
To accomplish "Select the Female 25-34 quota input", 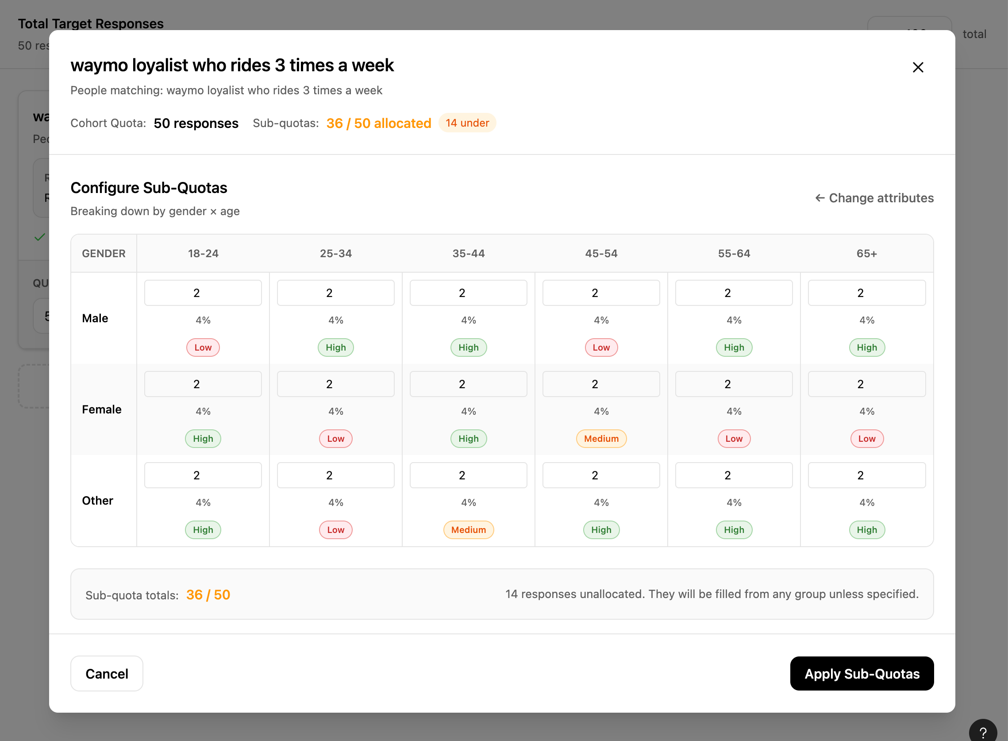I will click(x=335, y=384).
